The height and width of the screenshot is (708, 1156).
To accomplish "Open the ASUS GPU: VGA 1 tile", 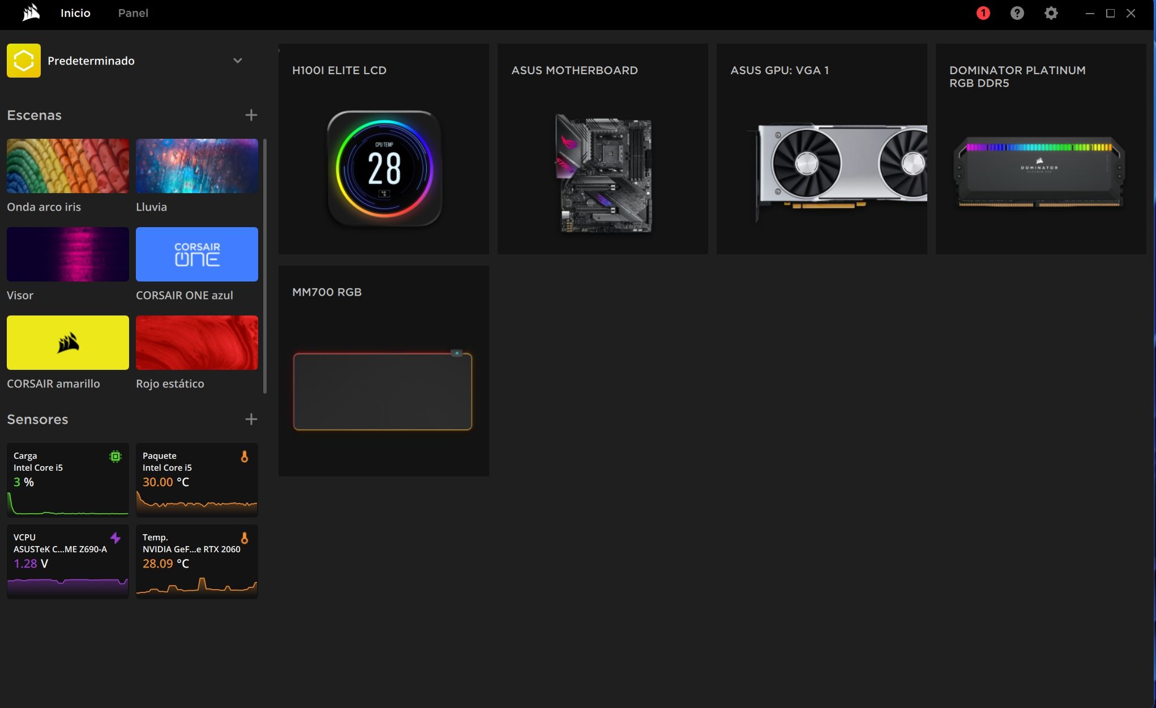I will 822,149.
